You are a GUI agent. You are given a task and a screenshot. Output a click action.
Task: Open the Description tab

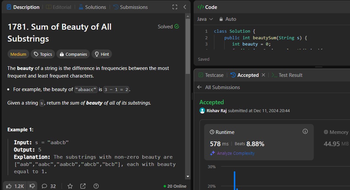point(23,7)
